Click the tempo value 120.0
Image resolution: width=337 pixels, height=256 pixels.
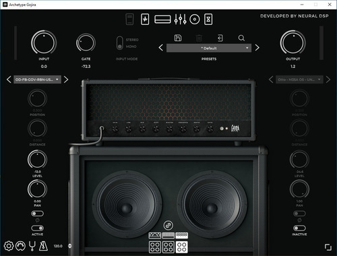pos(58,246)
